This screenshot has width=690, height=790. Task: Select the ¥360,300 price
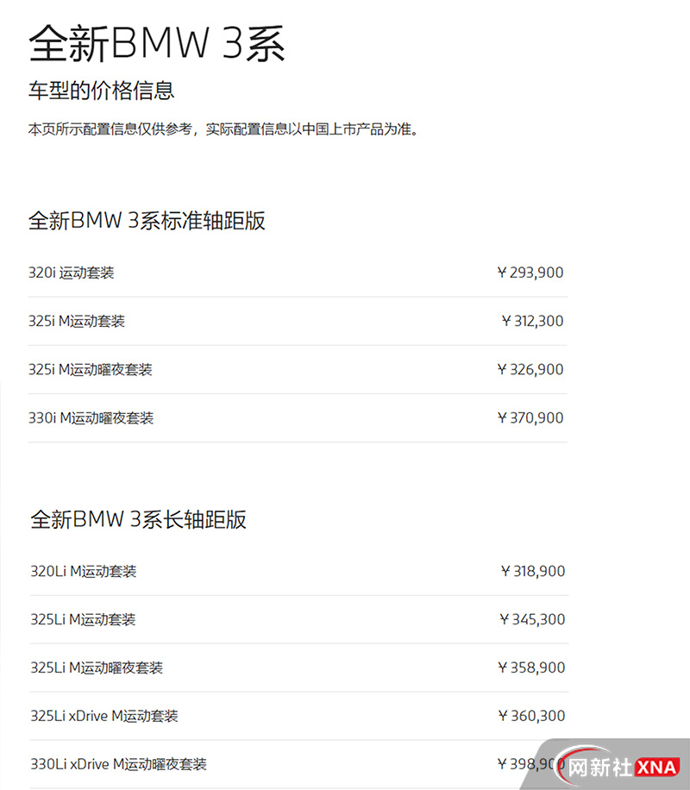click(x=531, y=716)
